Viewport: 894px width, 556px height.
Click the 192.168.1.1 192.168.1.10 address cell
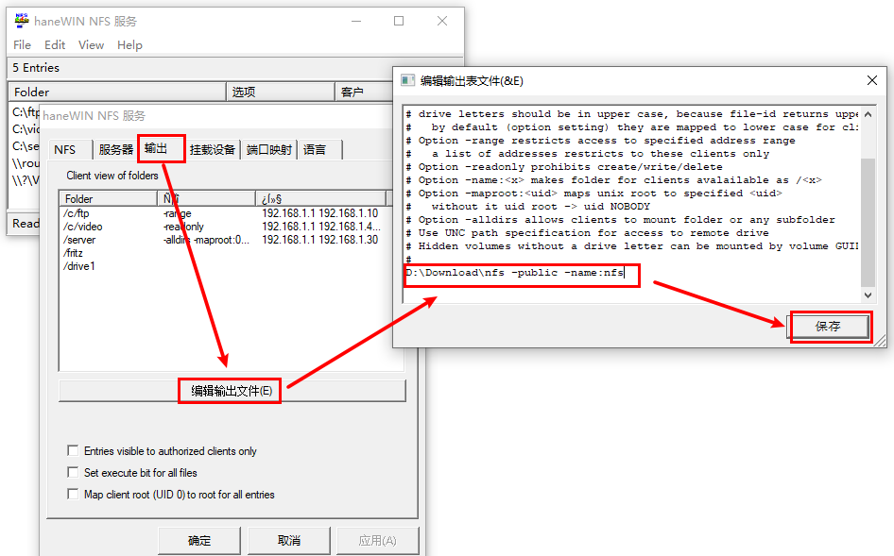click(319, 213)
